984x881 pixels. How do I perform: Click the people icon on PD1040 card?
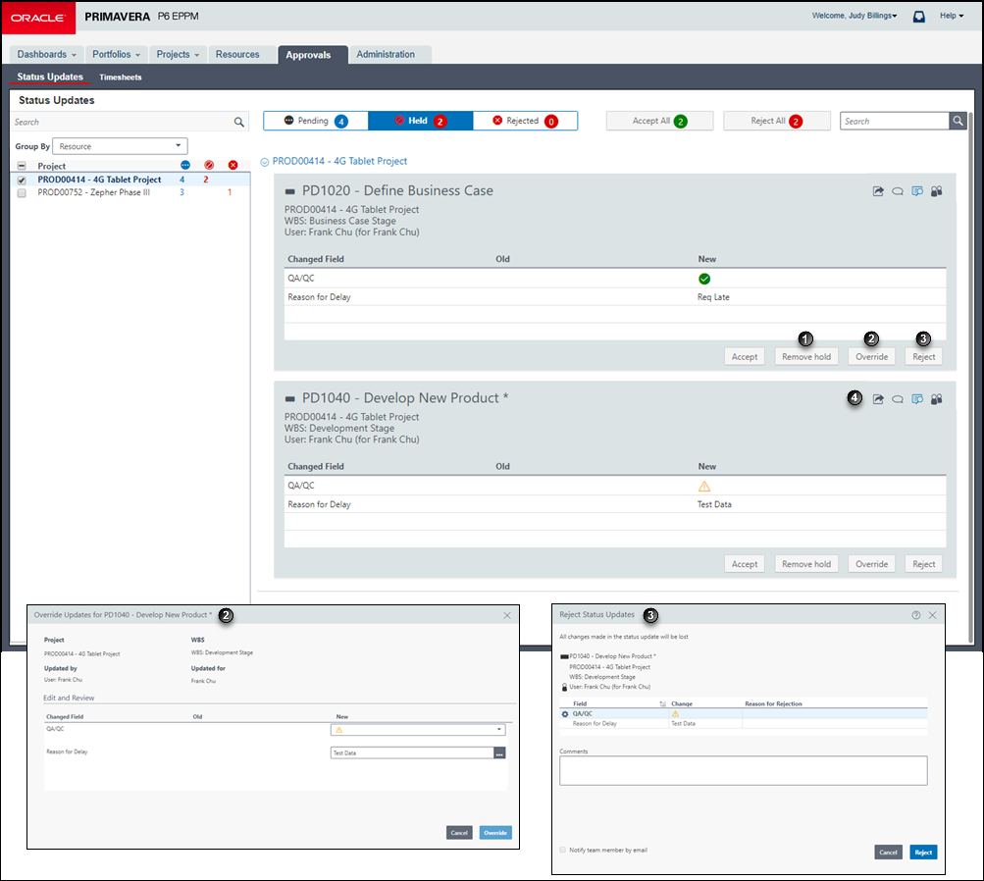coord(936,399)
